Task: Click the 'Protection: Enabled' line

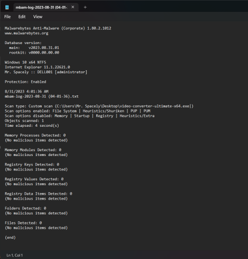Action: point(25,82)
